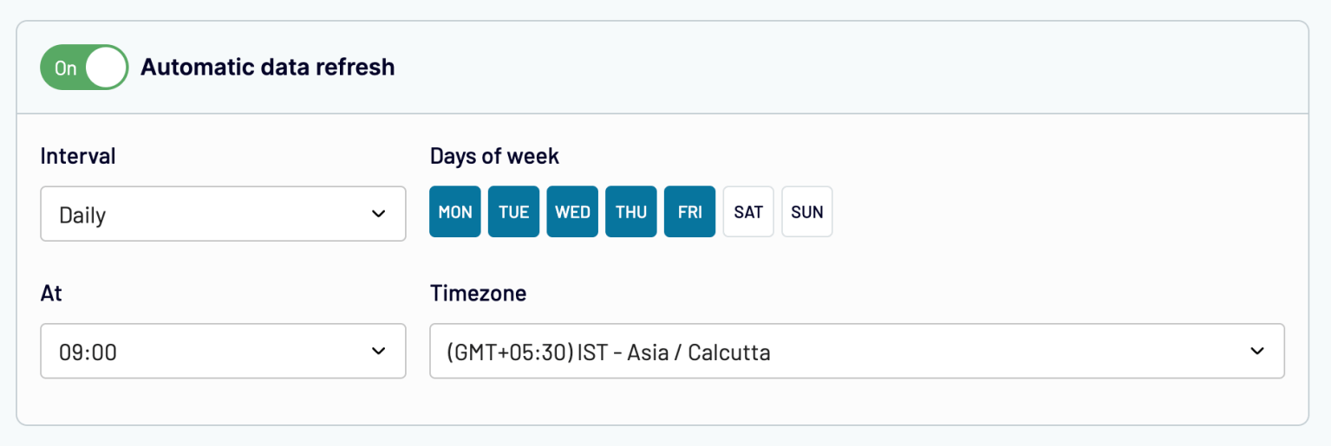
Task: Click the Automatic data refresh heading
Action: pos(267,68)
